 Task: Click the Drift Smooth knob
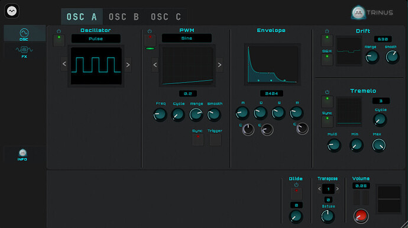(392, 57)
